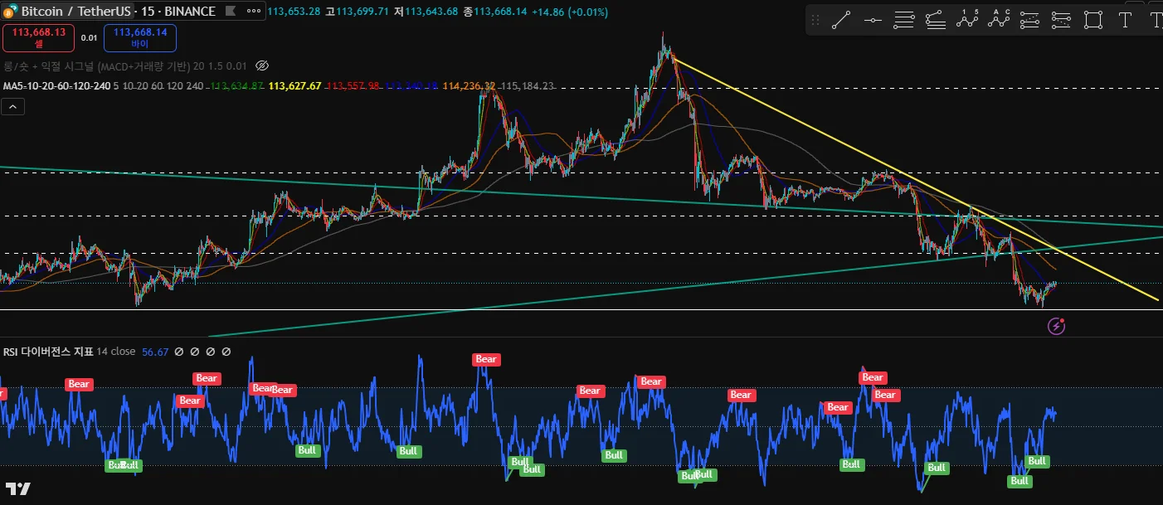Screen dimensions: 1163x505
Task: Click the yellow MA value 113,627.67
Action: coord(295,86)
